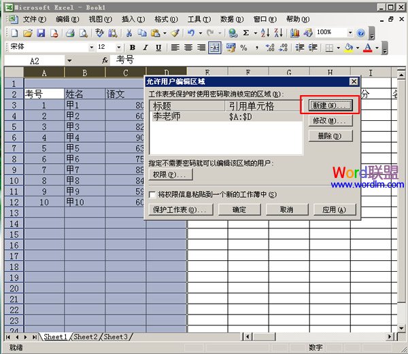Run the Spelling check icon
408x354 pixels.
point(99,33)
